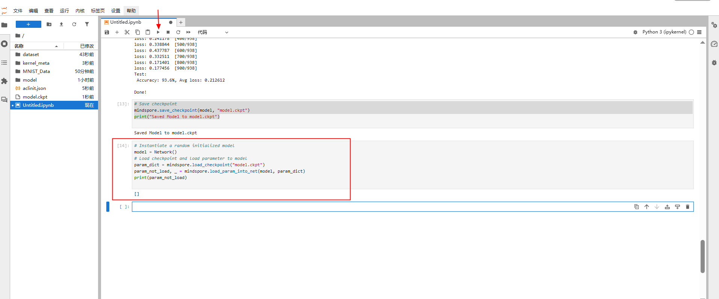Refresh the file list
The width and height of the screenshot is (719, 299).
point(74,24)
